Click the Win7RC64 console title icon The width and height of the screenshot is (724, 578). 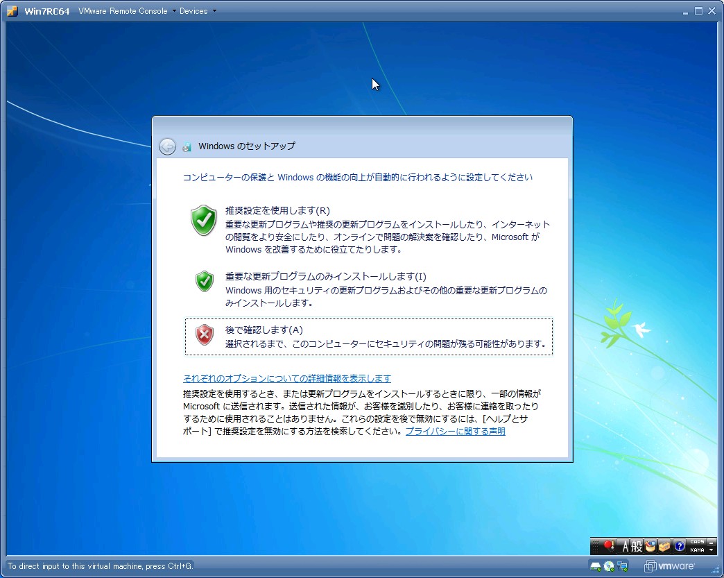pyautogui.click(x=12, y=10)
